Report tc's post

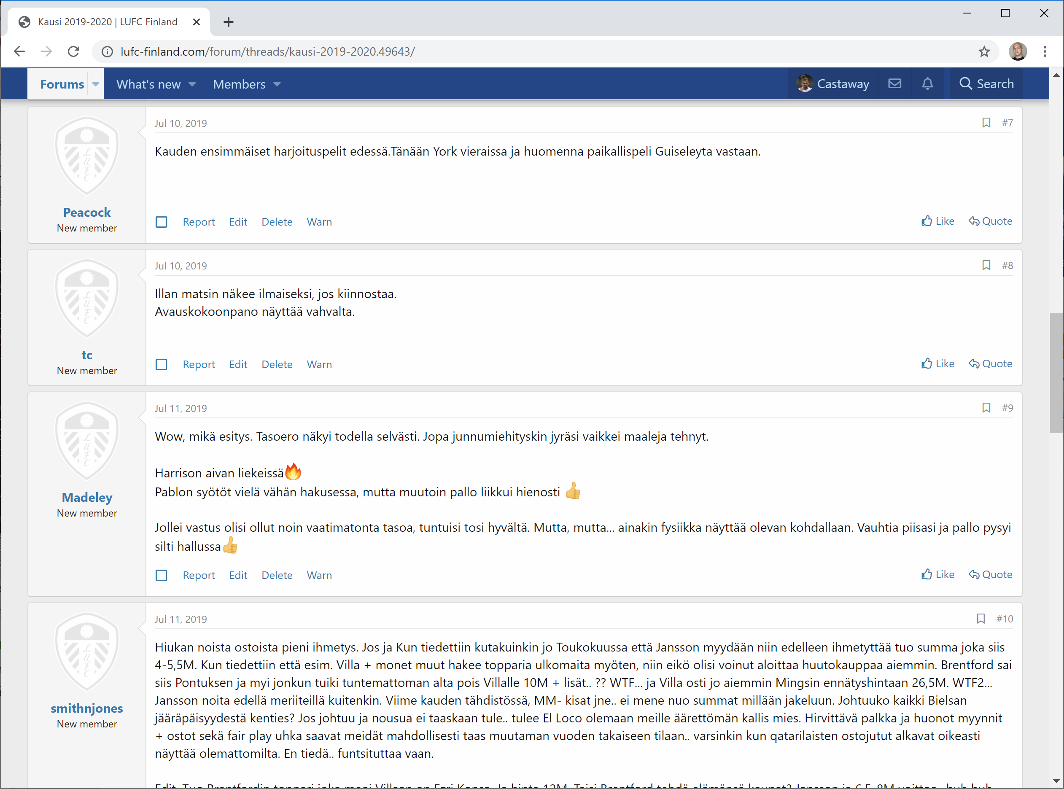199,364
